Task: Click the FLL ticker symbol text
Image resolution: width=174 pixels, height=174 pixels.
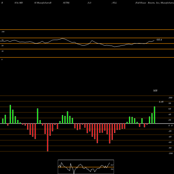Action: (115, 3)
